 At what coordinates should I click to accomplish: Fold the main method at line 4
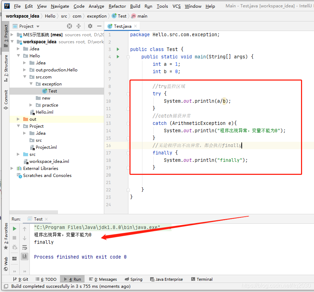pyautogui.click(x=128, y=57)
